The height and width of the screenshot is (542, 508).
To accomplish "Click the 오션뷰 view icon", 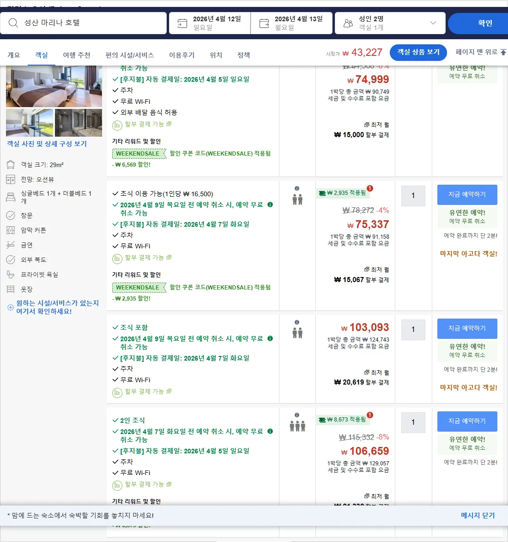I will pyautogui.click(x=11, y=180).
